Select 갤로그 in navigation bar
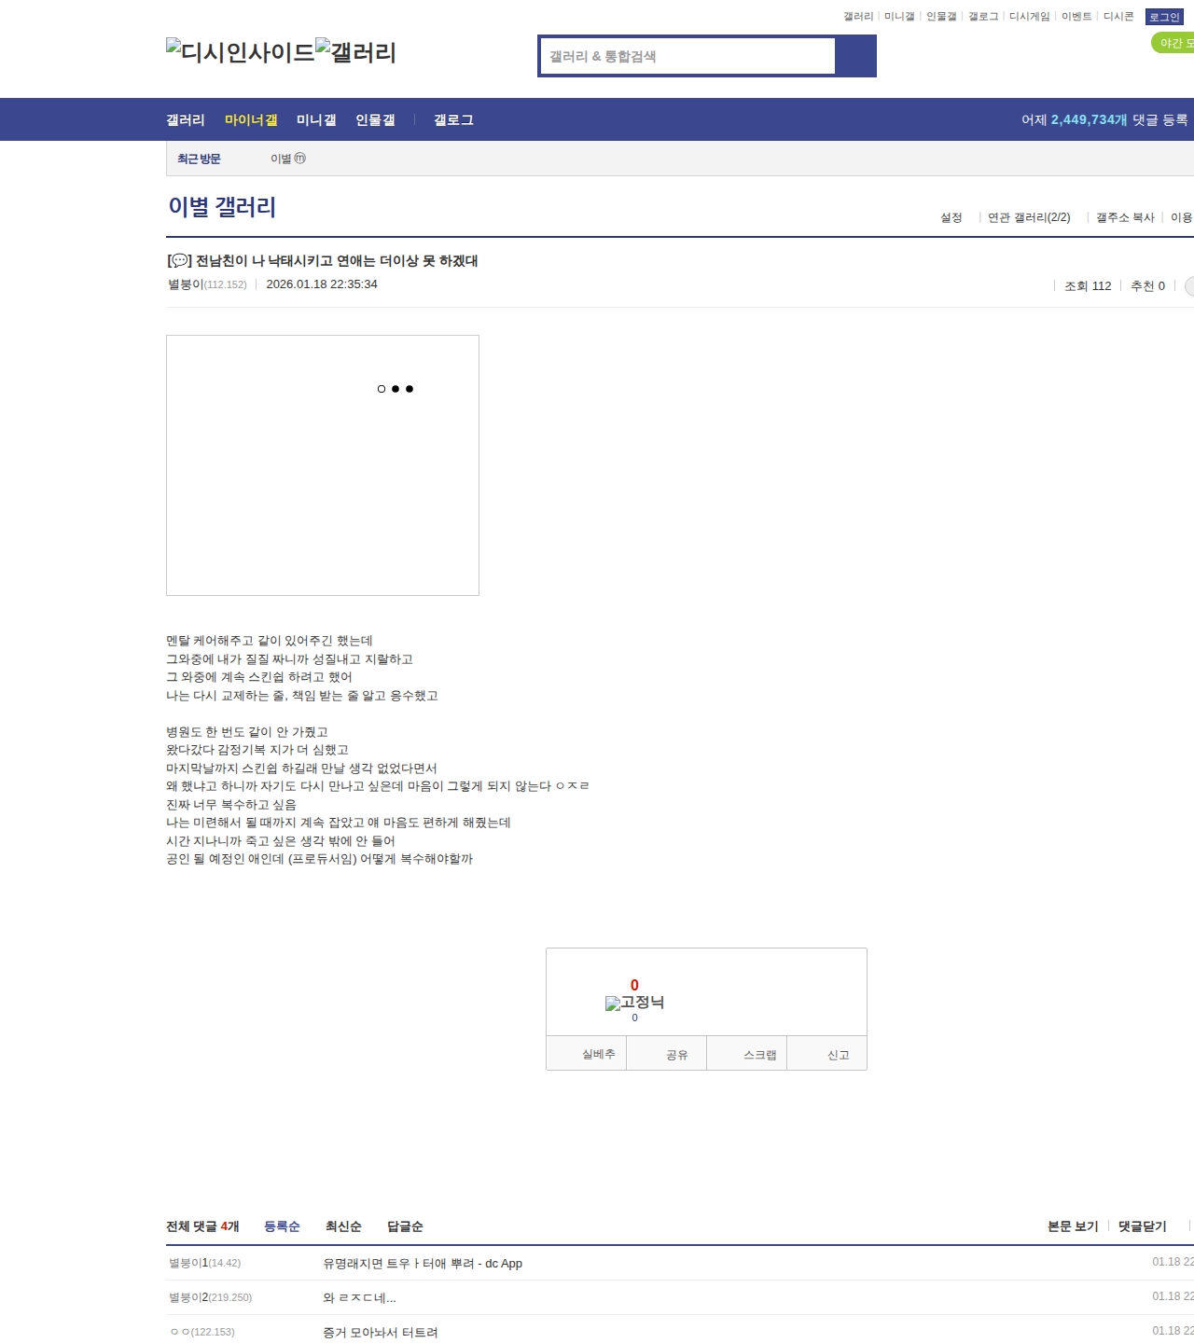This screenshot has height=1343, width=1194. [453, 119]
